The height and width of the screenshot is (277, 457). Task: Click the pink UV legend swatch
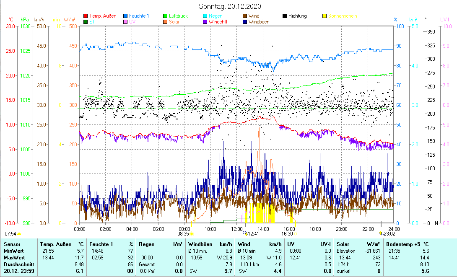click(x=125, y=22)
